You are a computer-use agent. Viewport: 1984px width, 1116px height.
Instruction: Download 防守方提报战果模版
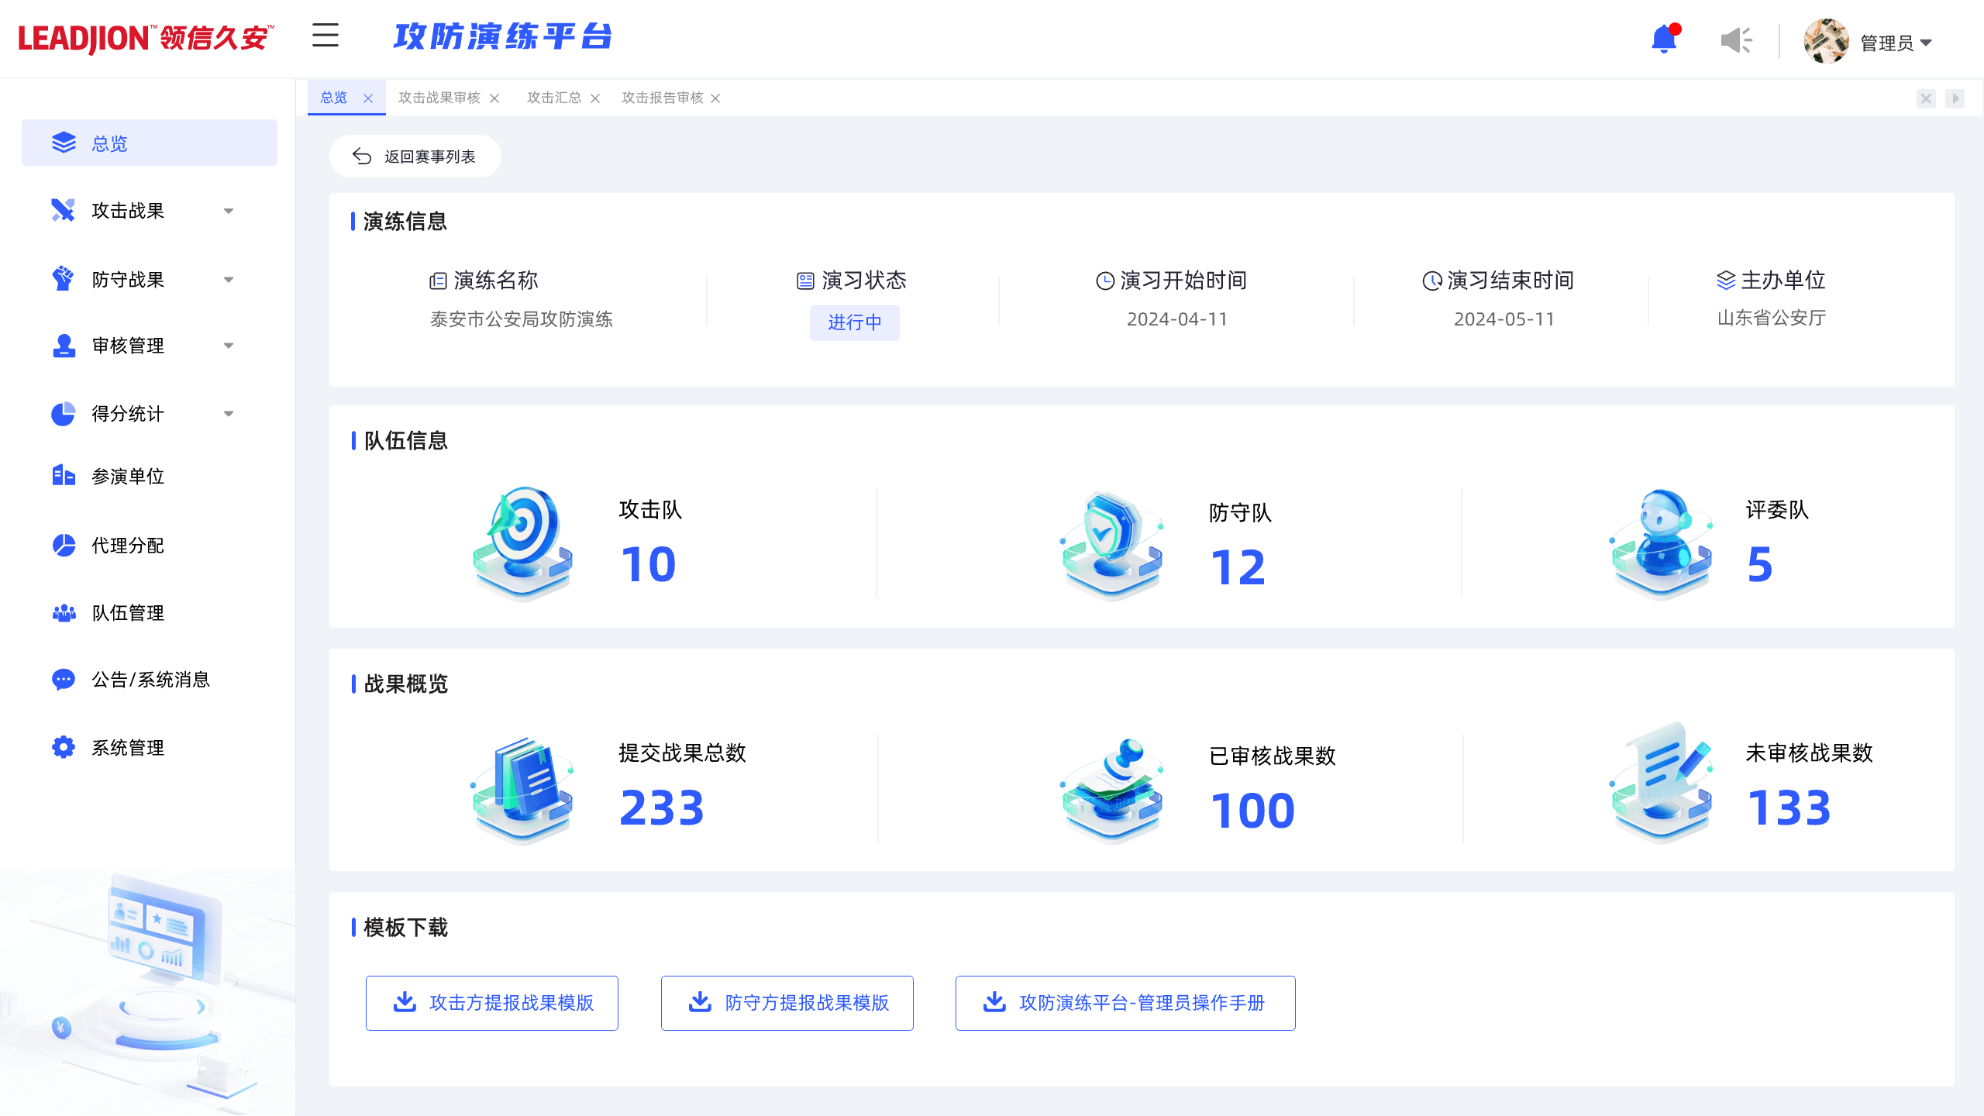tap(787, 1003)
